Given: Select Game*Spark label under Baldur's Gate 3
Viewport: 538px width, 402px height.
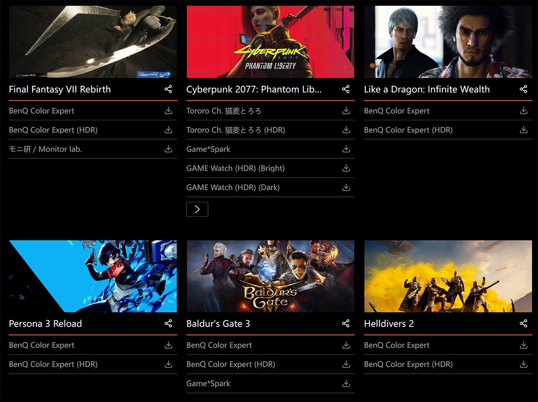Looking at the screenshot, I should pos(208,384).
